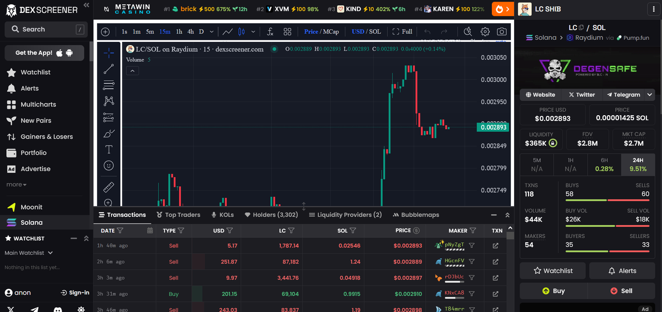Open the trending fire icon button
The width and height of the screenshot is (662, 312).
(502, 9)
